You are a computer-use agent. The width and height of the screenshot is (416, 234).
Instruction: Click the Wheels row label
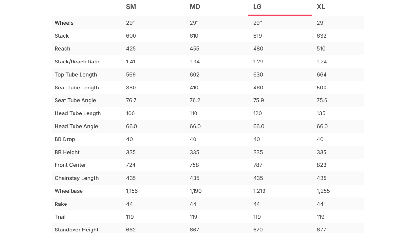click(64, 23)
